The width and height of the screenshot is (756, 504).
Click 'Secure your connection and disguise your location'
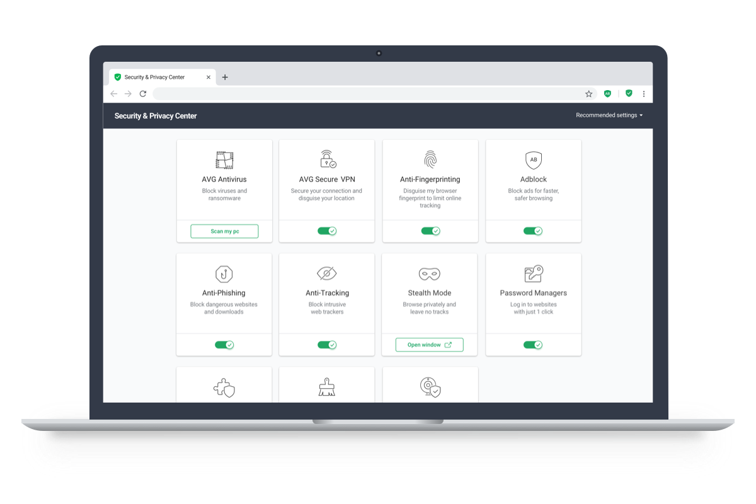(x=327, y=195)
